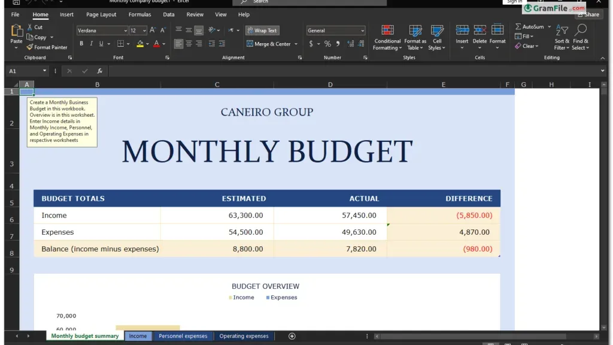613x345 pixels.
Task: Apply Percent Style format
Action: [x=327, y=44]
